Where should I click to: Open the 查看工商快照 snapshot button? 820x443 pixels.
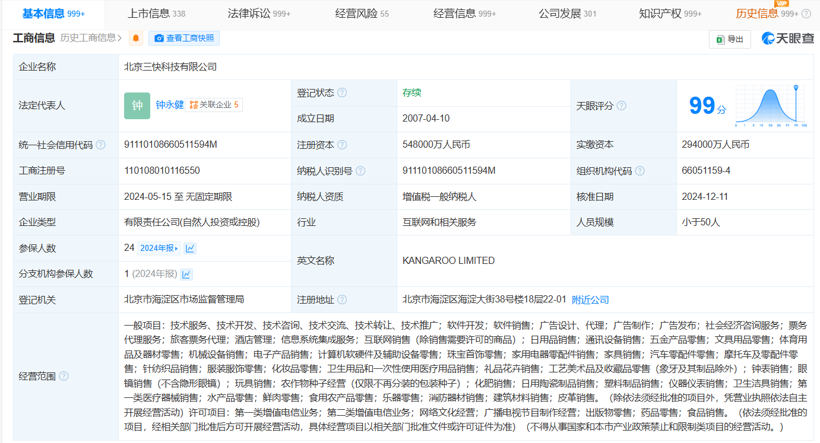click(x=183, y=39)
